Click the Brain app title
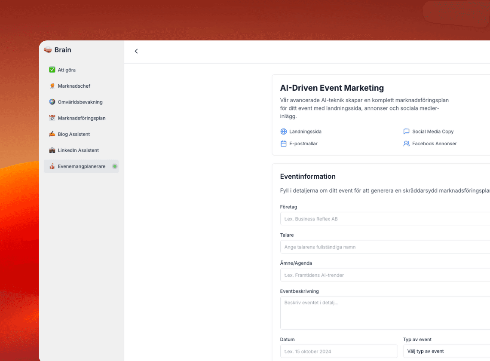490x361 pixels. click(x=63, y=50)
